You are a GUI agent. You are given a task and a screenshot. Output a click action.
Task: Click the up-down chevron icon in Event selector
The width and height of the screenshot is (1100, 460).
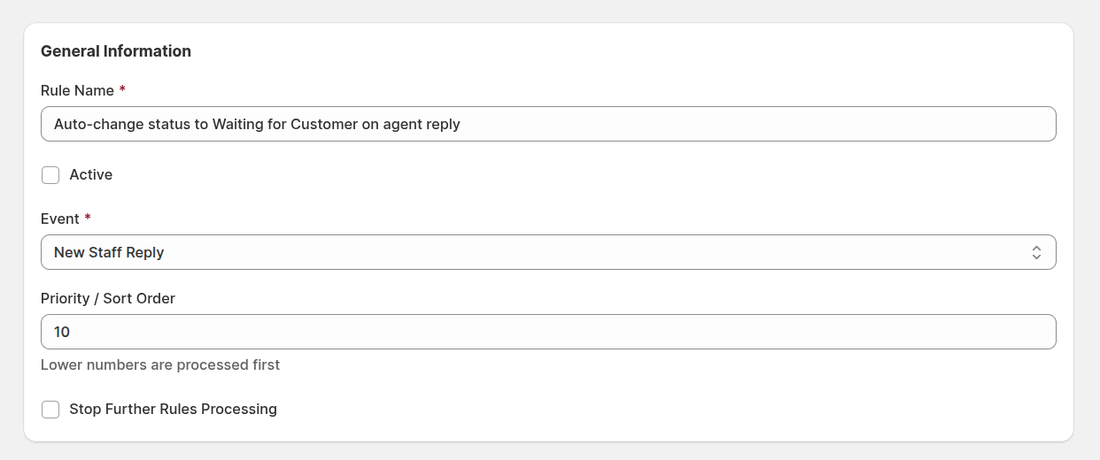(1036, 252)
